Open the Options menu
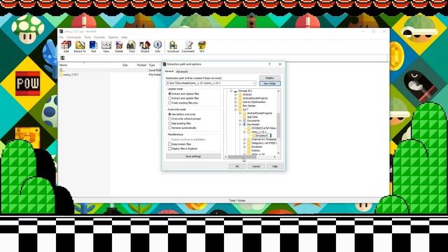Viewport: 448px width, 252px height. point(113,37)
